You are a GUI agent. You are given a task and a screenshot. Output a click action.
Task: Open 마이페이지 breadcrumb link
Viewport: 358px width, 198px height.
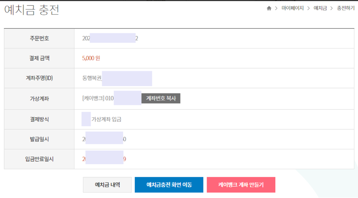pos(292,8)
